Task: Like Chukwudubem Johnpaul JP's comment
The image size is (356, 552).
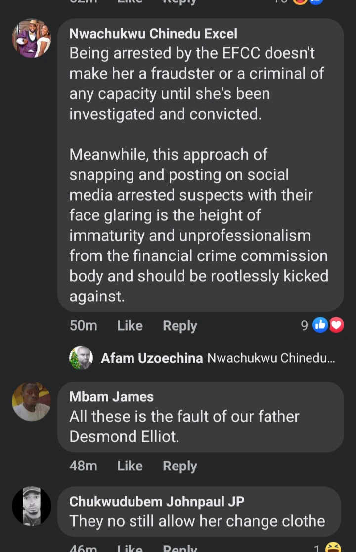Action: click(130, 548)
